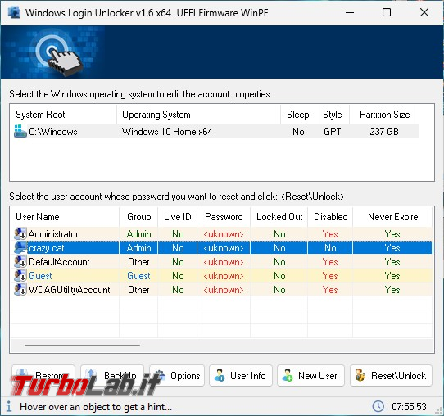This screenshot has height=416, width=444.
Task: Click the Sleep column header
Action: (298, 115)
